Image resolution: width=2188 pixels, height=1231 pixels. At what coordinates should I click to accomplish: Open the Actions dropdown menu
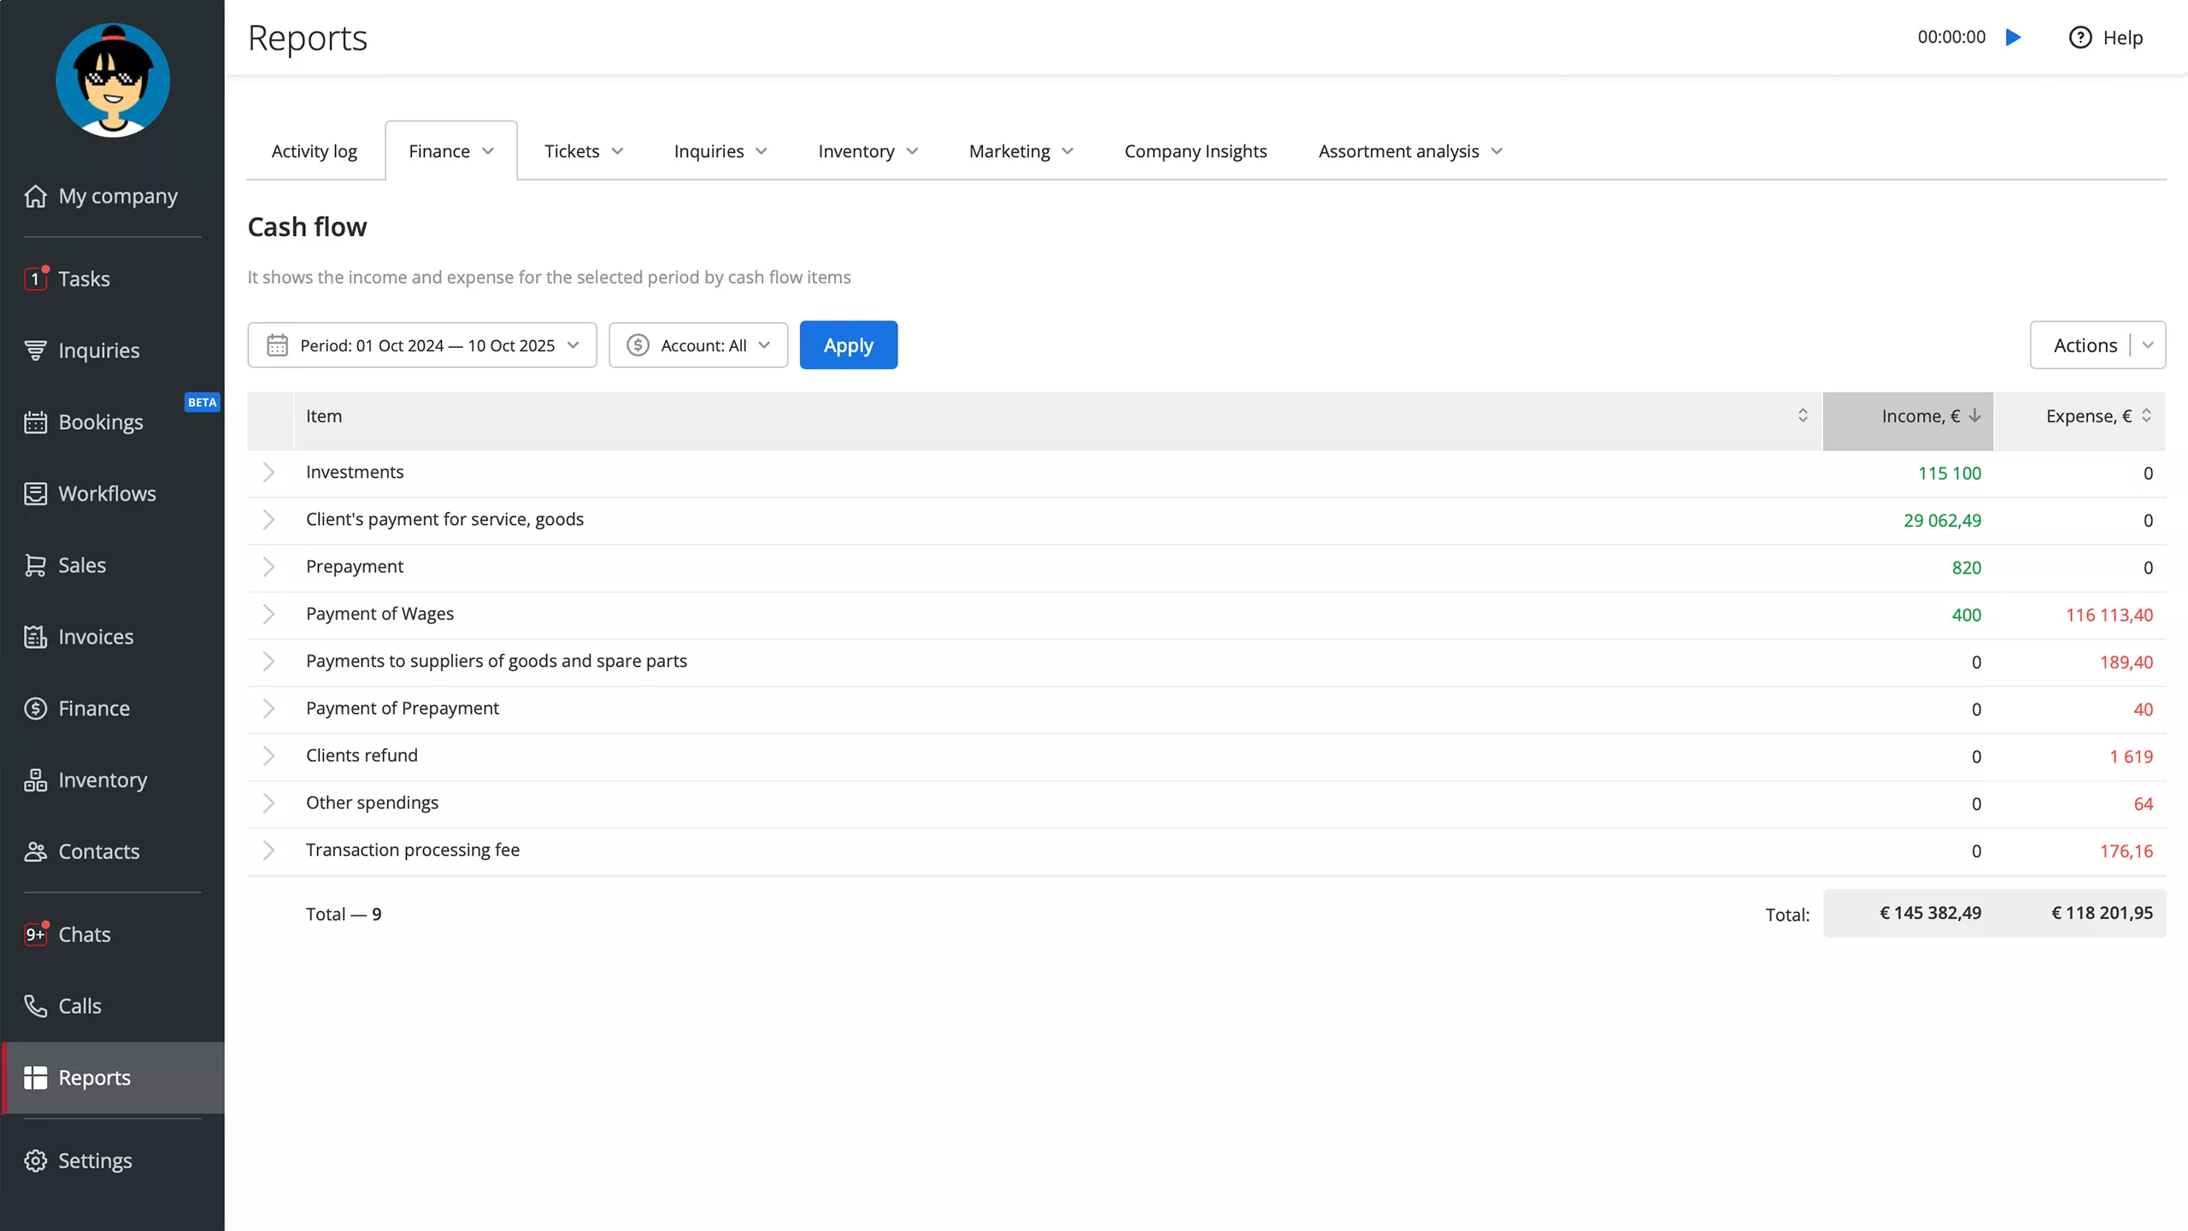(x=2148, y=345)
